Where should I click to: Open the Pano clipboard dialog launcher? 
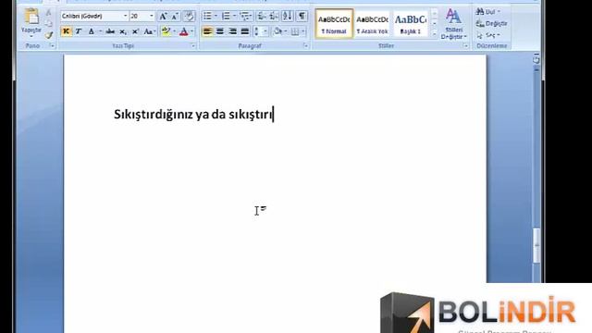click(x=52, y=45)
